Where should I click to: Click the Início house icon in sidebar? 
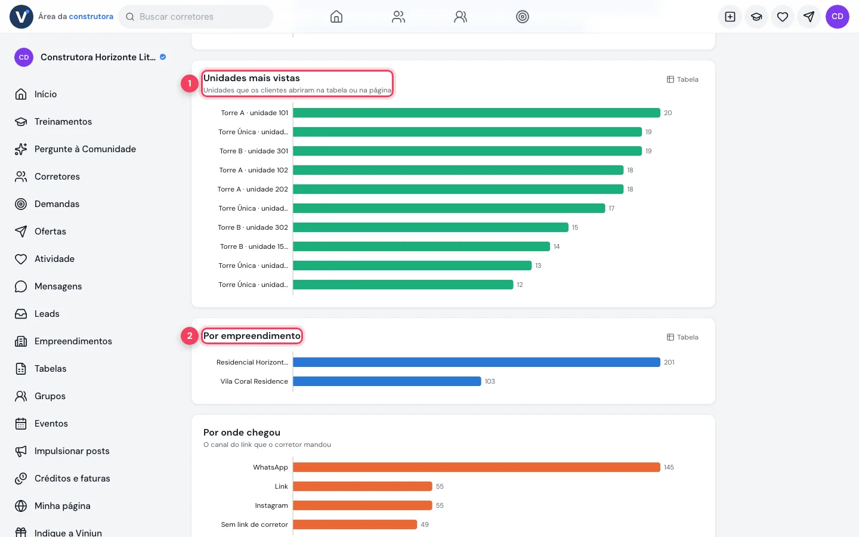[x=21, y=94]
